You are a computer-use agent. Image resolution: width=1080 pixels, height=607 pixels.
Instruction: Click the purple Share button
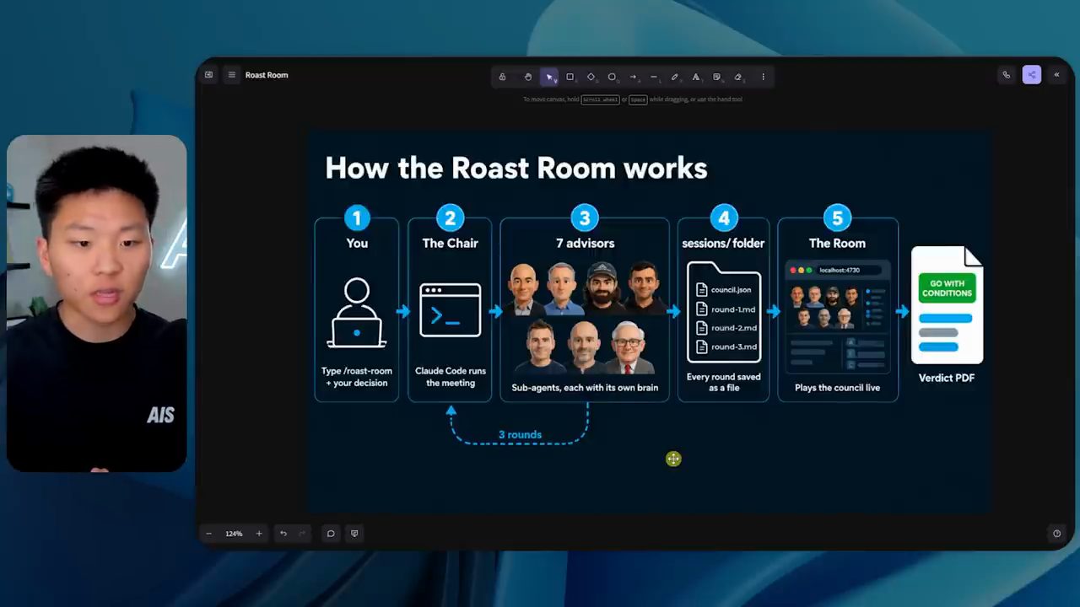tap(1031, 75)
